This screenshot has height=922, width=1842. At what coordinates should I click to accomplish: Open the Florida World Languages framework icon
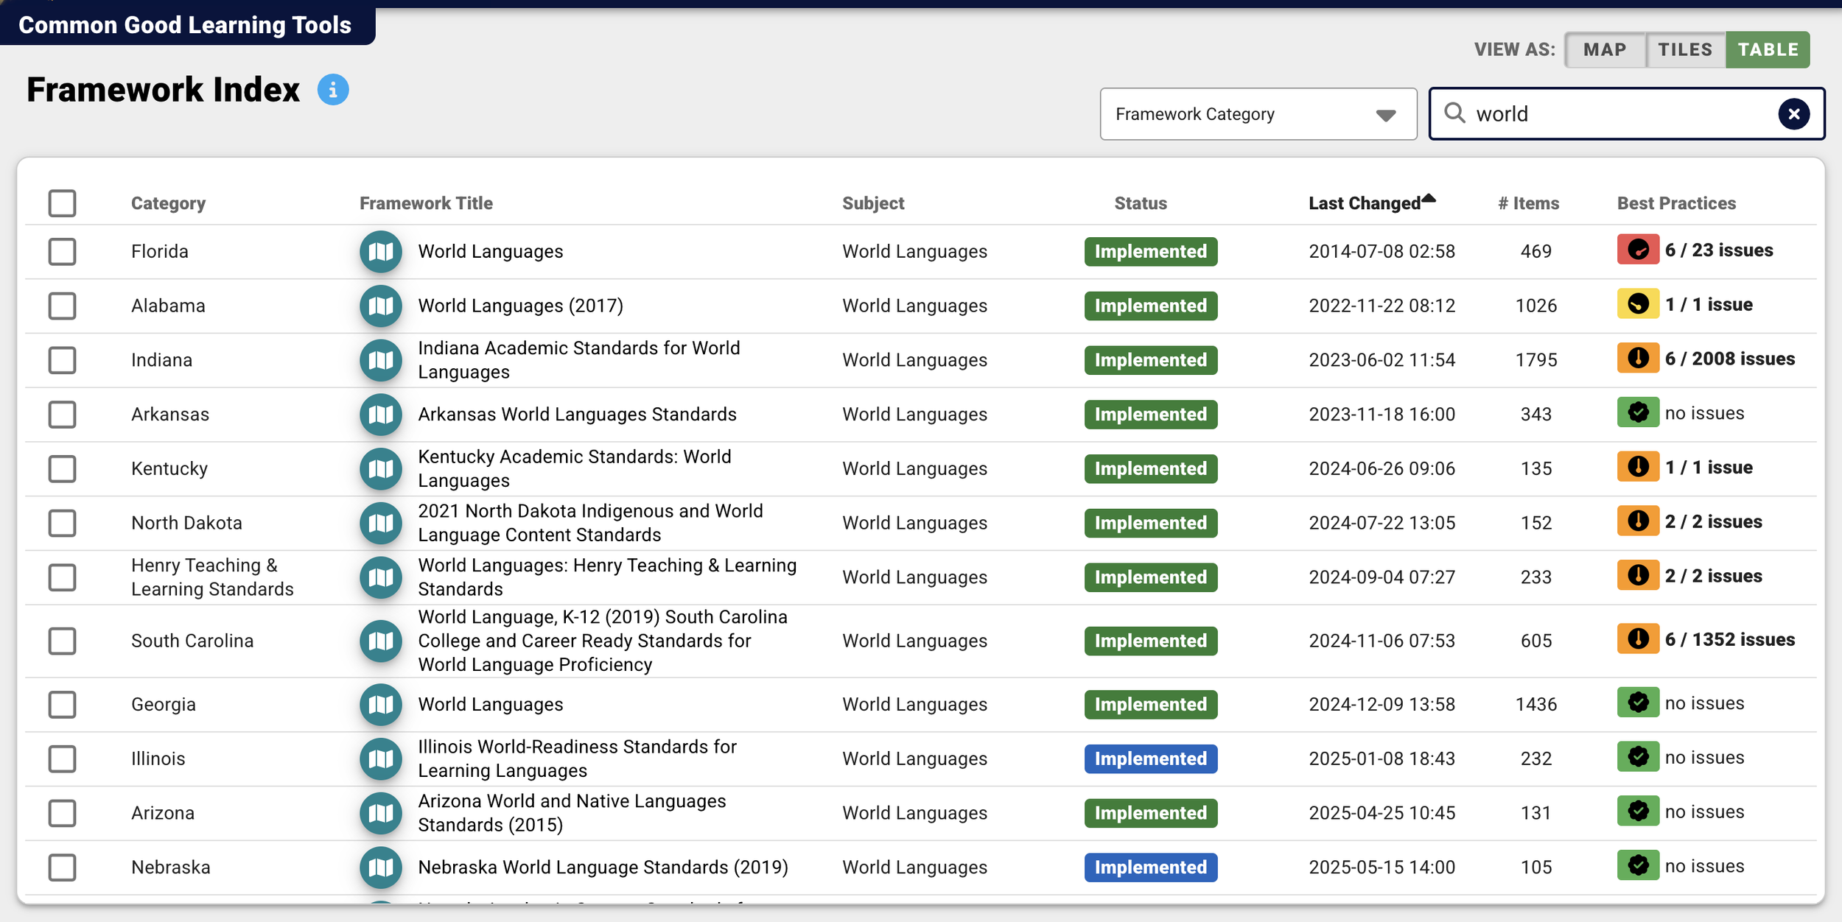coord(381,252)
